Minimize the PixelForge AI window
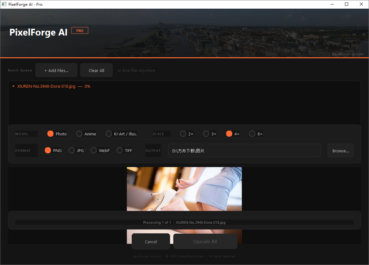The image size is (369, 265). (x=332, y=4)
